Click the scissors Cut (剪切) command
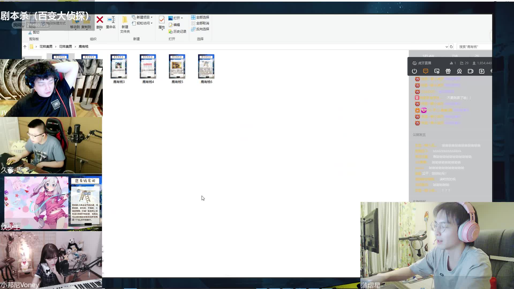514x289 pixels. point(34,32)
